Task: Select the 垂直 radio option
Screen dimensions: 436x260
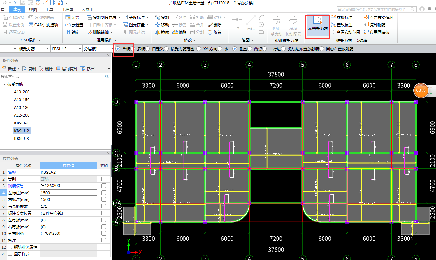Action: tap(235, 49)
